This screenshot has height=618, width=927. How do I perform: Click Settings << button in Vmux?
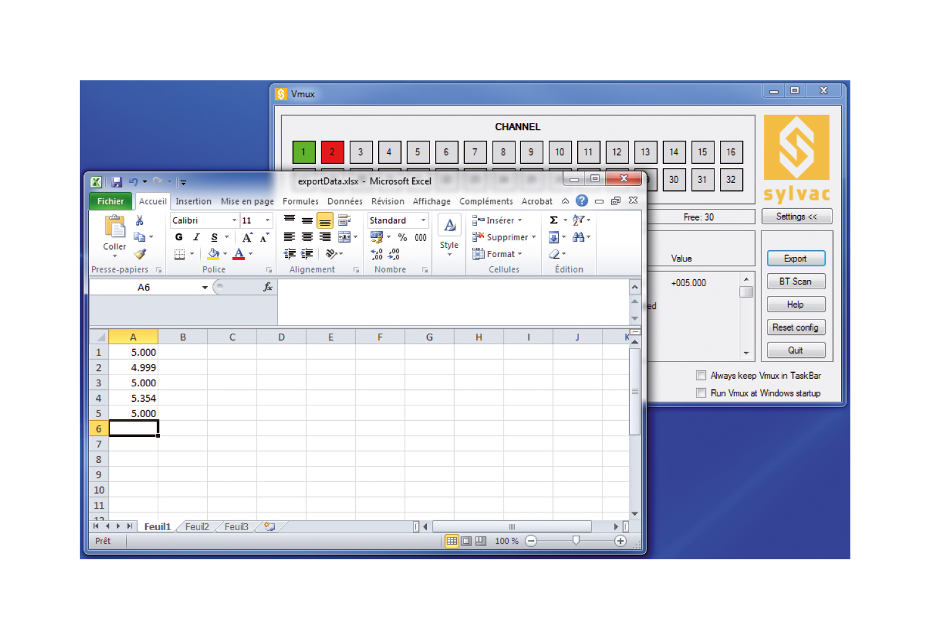tap(797, 216)
